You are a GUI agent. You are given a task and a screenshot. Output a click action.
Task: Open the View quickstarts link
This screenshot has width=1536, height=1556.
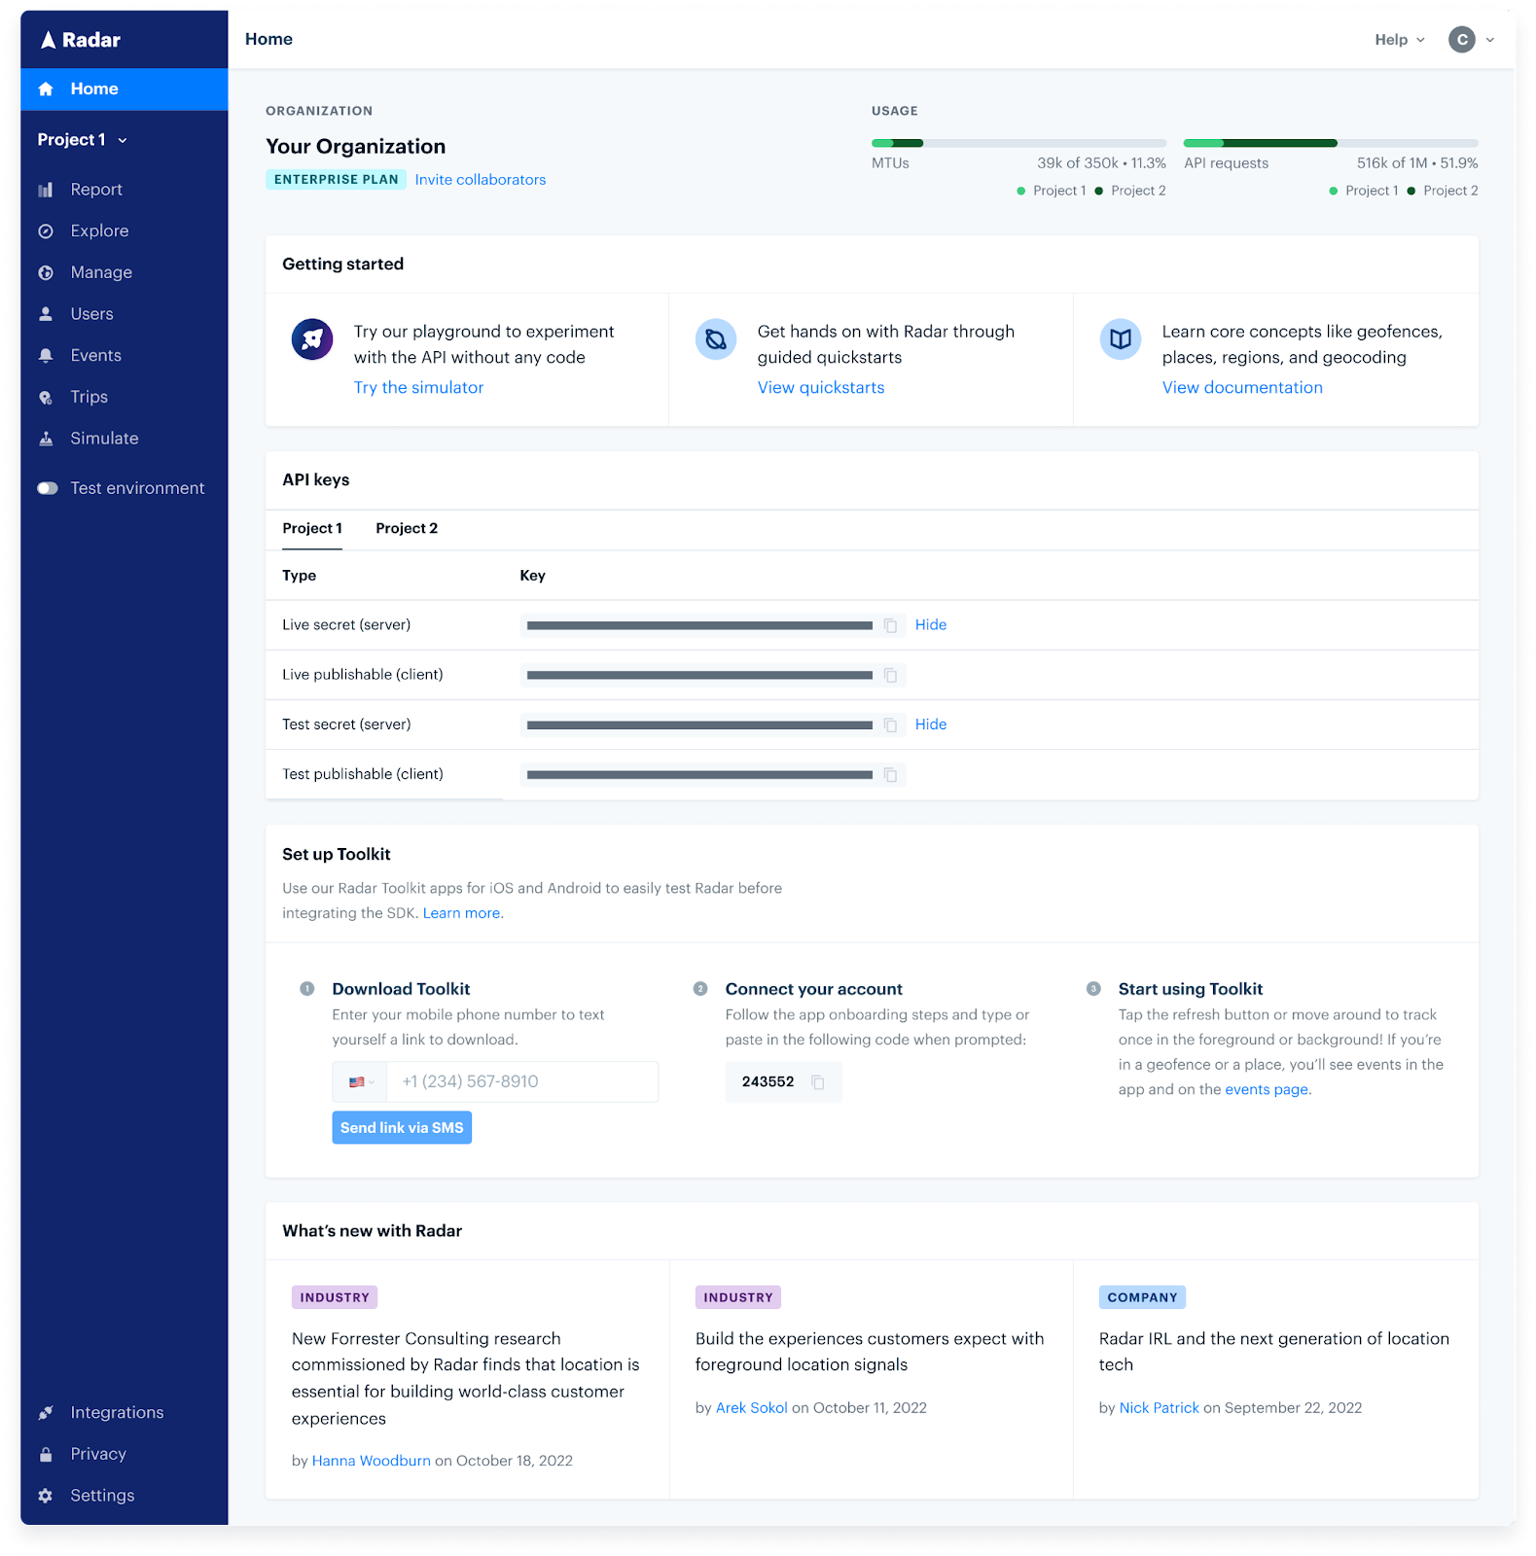tap(821, 388)
